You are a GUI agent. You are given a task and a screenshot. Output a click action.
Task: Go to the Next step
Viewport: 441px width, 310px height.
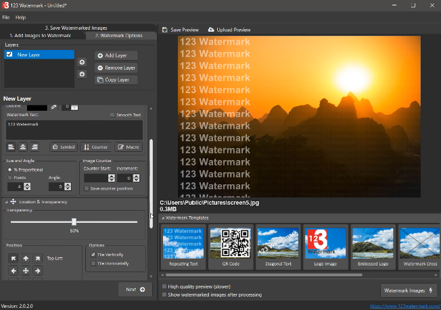[135, 290]
